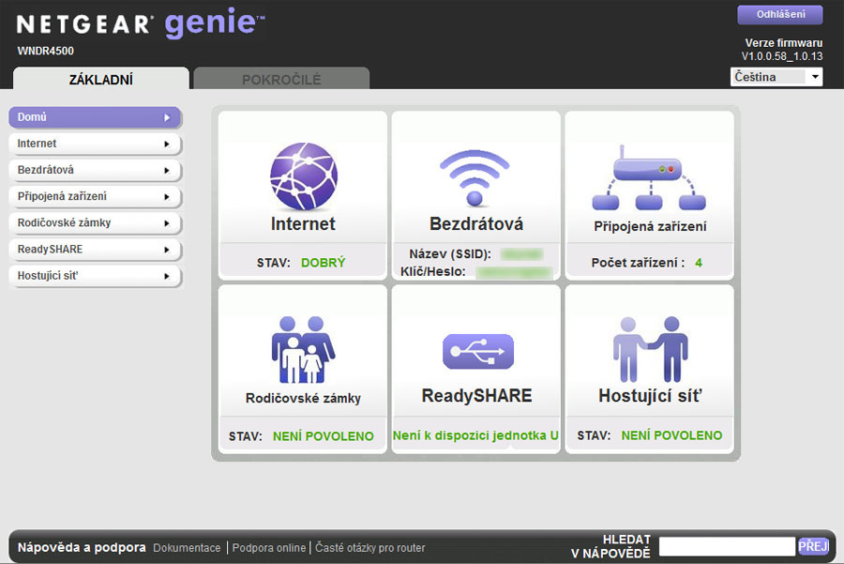Image resolution: width=844 pixels, height=564 pixels.
Task: Click NENÍ POVOLENO under Rodičovské zámky
Action: [x=323, y=436]
